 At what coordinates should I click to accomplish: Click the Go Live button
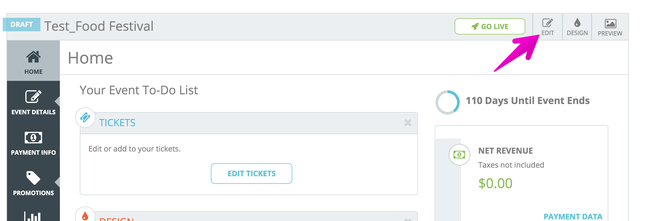(490, 26)
